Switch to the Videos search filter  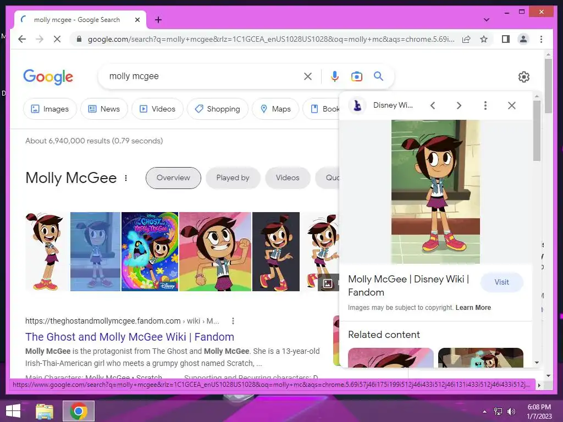pos(157,109)
